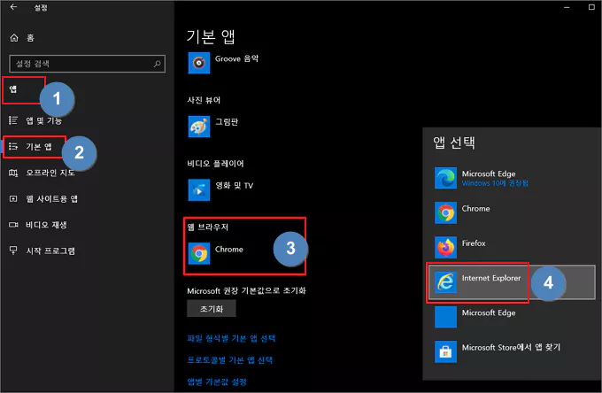Open 앱별 기본값 설정 link
The image size is (602, 393).
click(x=217, y=381)
